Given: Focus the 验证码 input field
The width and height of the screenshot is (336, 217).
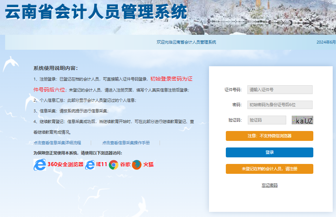Looking at the screenshot, I should tap(267, 120).
